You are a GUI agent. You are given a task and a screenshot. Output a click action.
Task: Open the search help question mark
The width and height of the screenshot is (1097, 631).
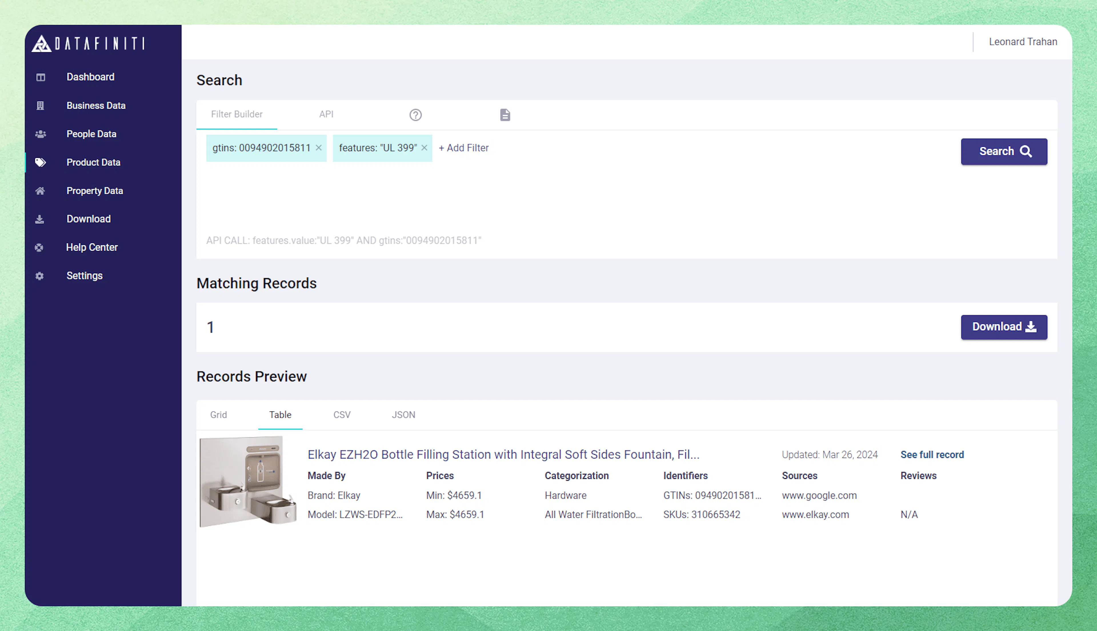415,115
